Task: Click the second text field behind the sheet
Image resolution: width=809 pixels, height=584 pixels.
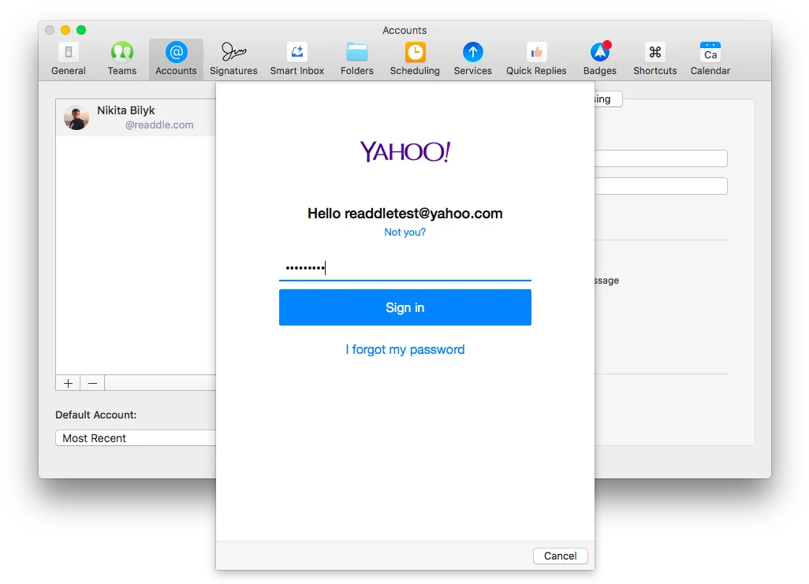Action: (x=661, y=186)
